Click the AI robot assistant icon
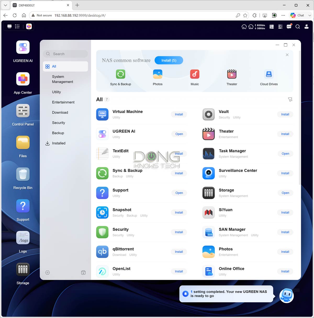The image size is (314, 318). (287, 296)
